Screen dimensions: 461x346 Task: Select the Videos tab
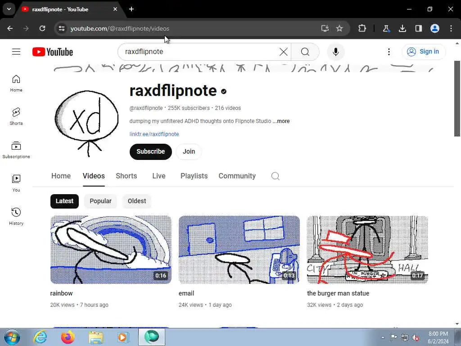94,176
